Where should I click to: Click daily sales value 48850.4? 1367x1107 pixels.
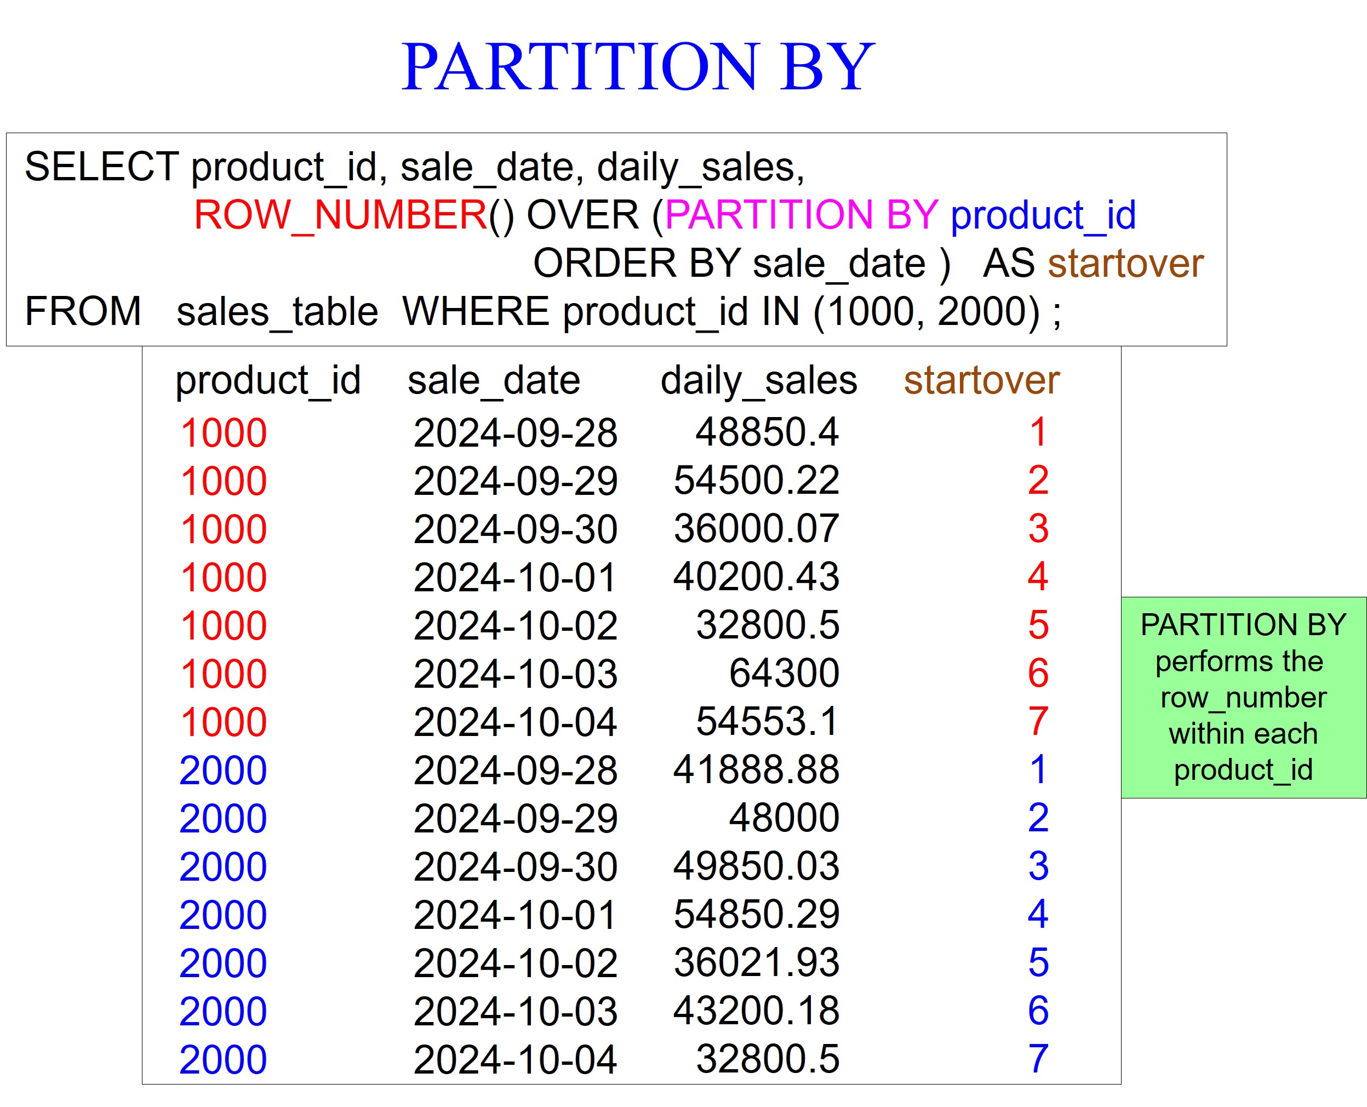tap(767, 432)
